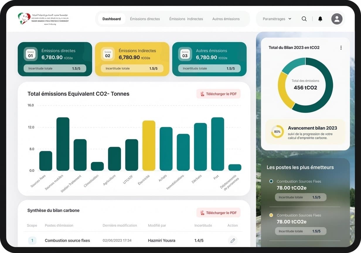
Task: Open notifications bell icon
Action: pos(320,19)
